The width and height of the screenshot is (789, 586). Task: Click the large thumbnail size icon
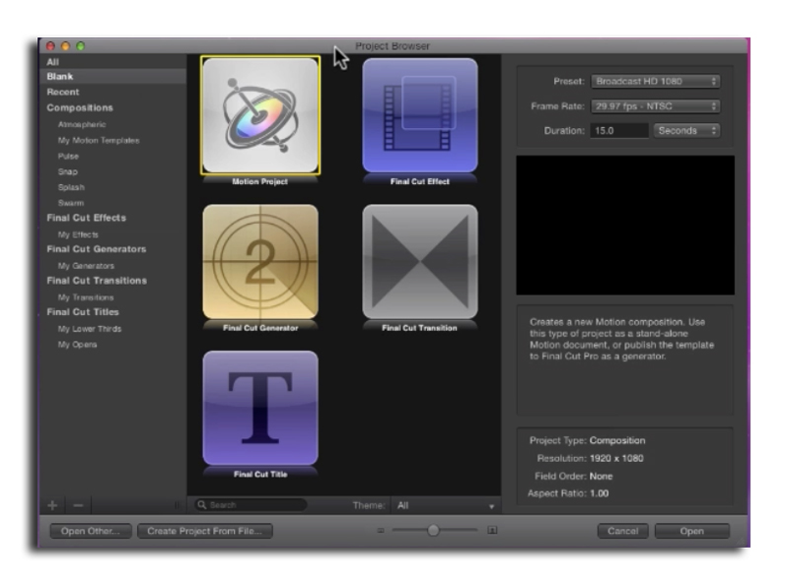pos(492,530)
